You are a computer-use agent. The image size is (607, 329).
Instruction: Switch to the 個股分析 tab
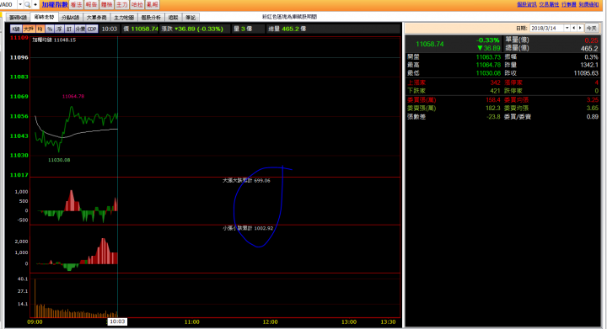pos(151,18)
